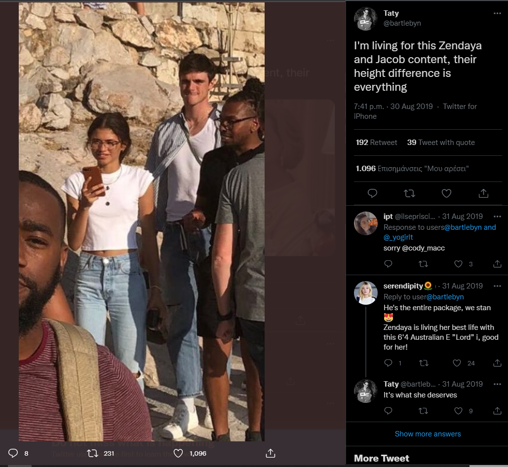Reply to serendipity's comment
The image size is (508, 467).
[x=389, y=363]
